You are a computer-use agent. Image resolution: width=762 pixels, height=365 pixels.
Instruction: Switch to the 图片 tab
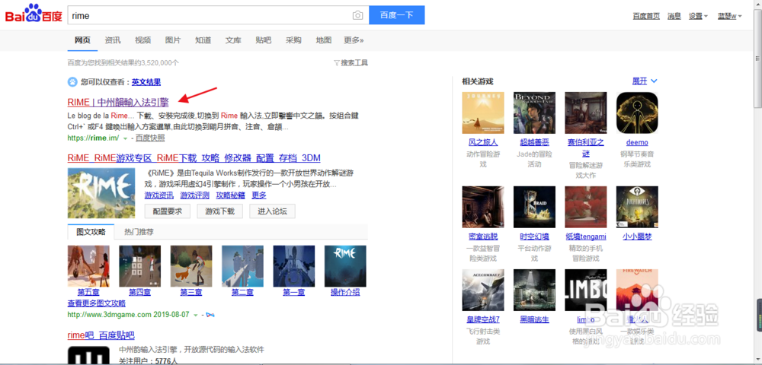point(173,40)
